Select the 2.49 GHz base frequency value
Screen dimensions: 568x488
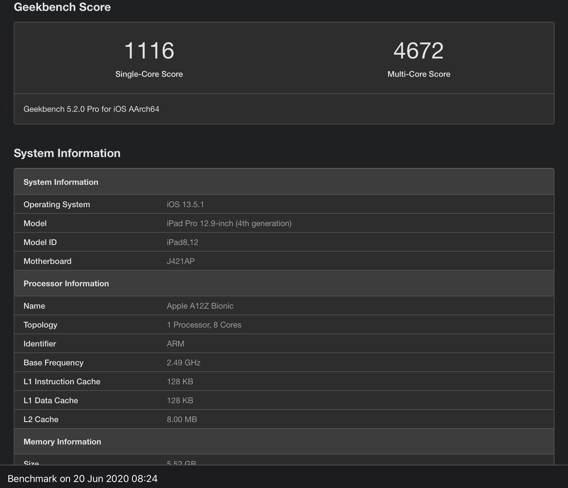click(184, 363)
